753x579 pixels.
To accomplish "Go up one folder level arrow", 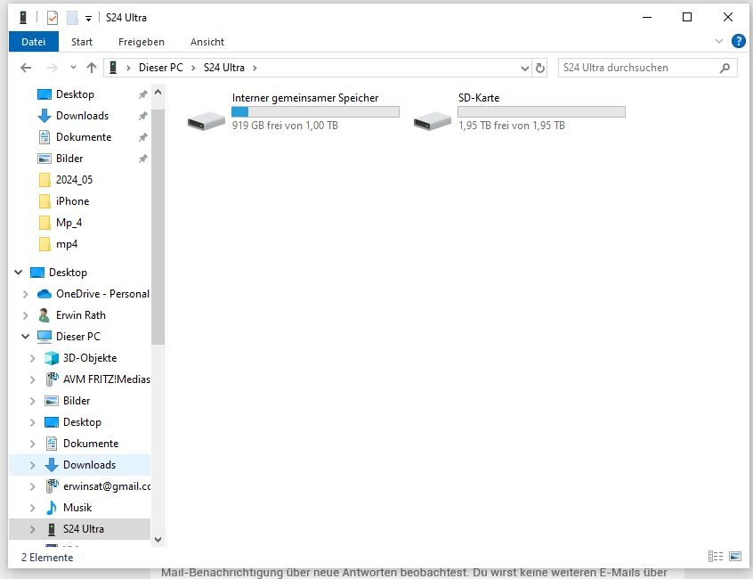I will point(92,68).
